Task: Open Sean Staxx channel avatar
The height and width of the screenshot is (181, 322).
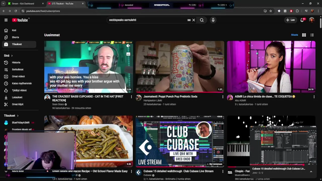Action: [x=47, y=98]
